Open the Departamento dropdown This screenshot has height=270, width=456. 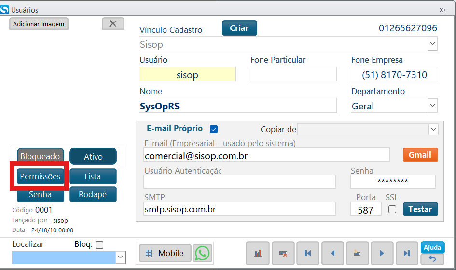[432, 106]
